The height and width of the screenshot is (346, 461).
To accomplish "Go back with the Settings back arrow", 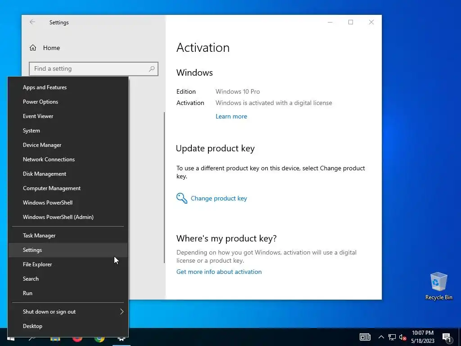I will point(32,22).
